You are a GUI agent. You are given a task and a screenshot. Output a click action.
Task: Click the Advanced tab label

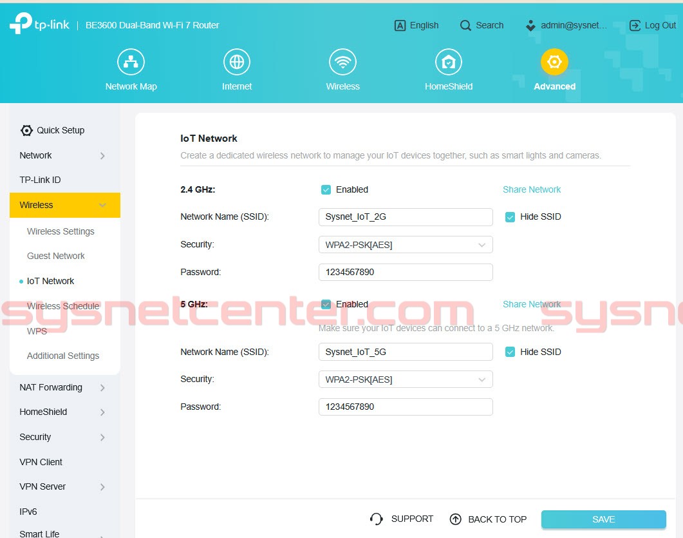(x=554, y=86)
